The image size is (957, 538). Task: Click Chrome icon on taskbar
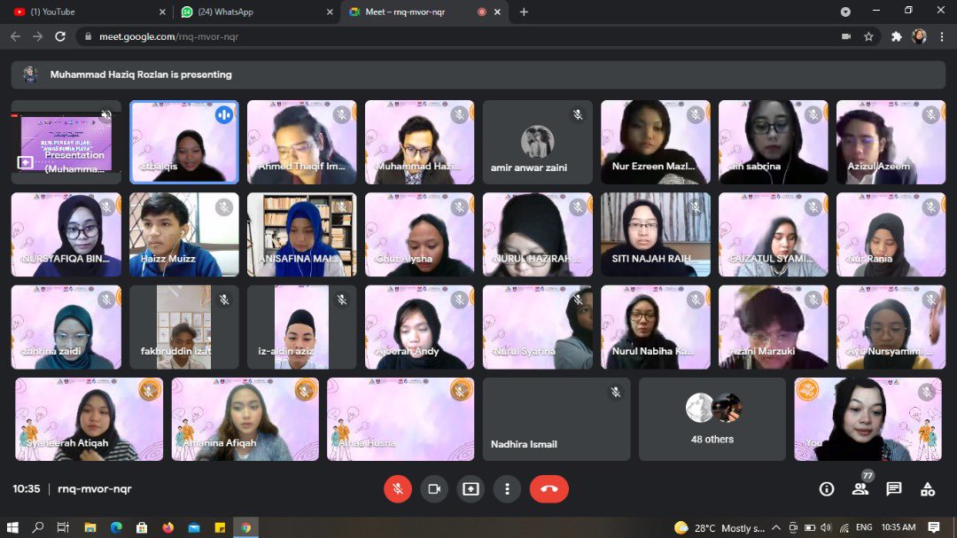click(x=246, y=527)
